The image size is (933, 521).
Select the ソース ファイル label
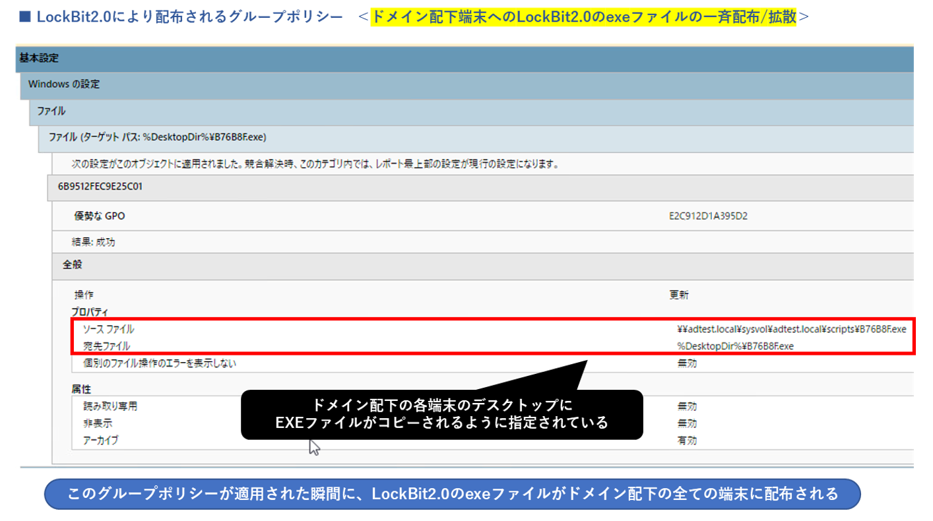click(x=108, y=329)
